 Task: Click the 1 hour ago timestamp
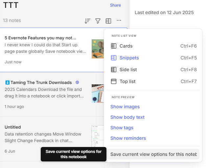coord(14,107)
